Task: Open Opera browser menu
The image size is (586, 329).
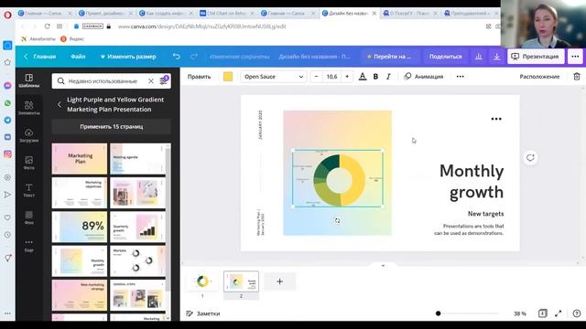Action: 7,15
